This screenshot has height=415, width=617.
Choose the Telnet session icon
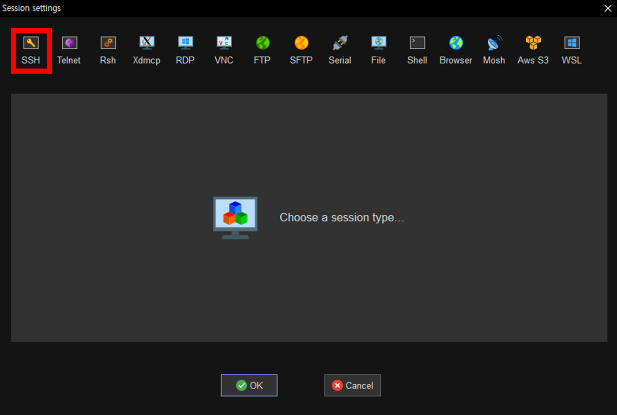point(69,51)
